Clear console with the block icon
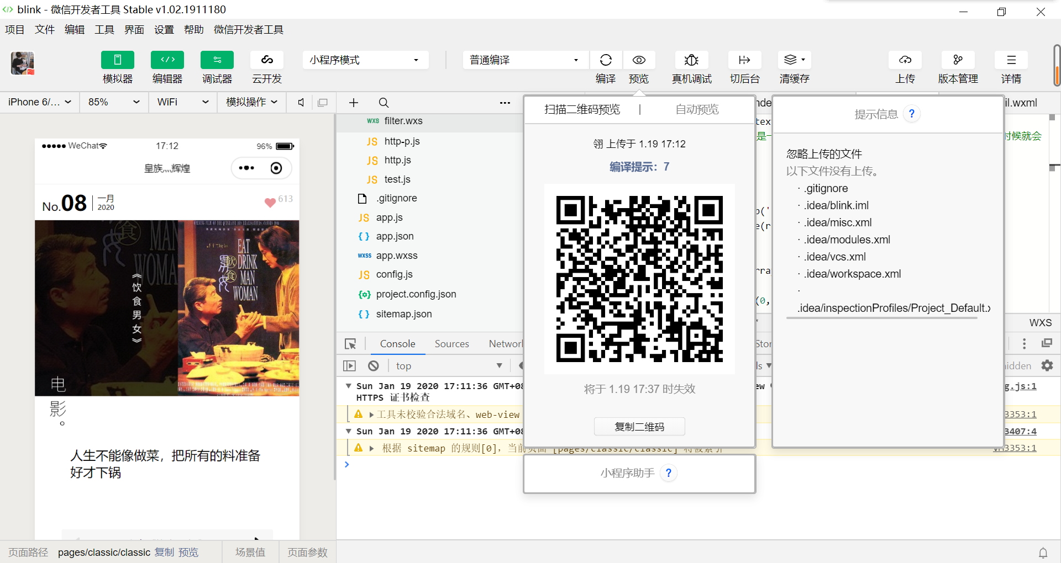The image size is (1061, 563). click(x=374, y=366)
